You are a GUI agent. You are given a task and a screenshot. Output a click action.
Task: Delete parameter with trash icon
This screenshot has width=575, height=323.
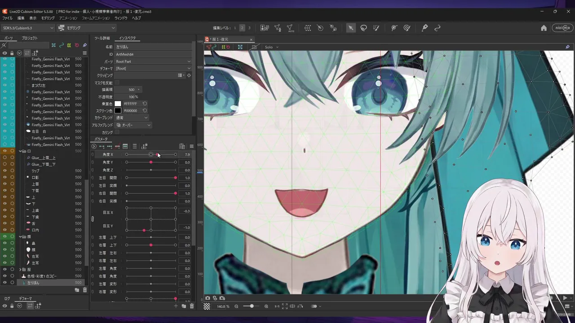point(192,306)
